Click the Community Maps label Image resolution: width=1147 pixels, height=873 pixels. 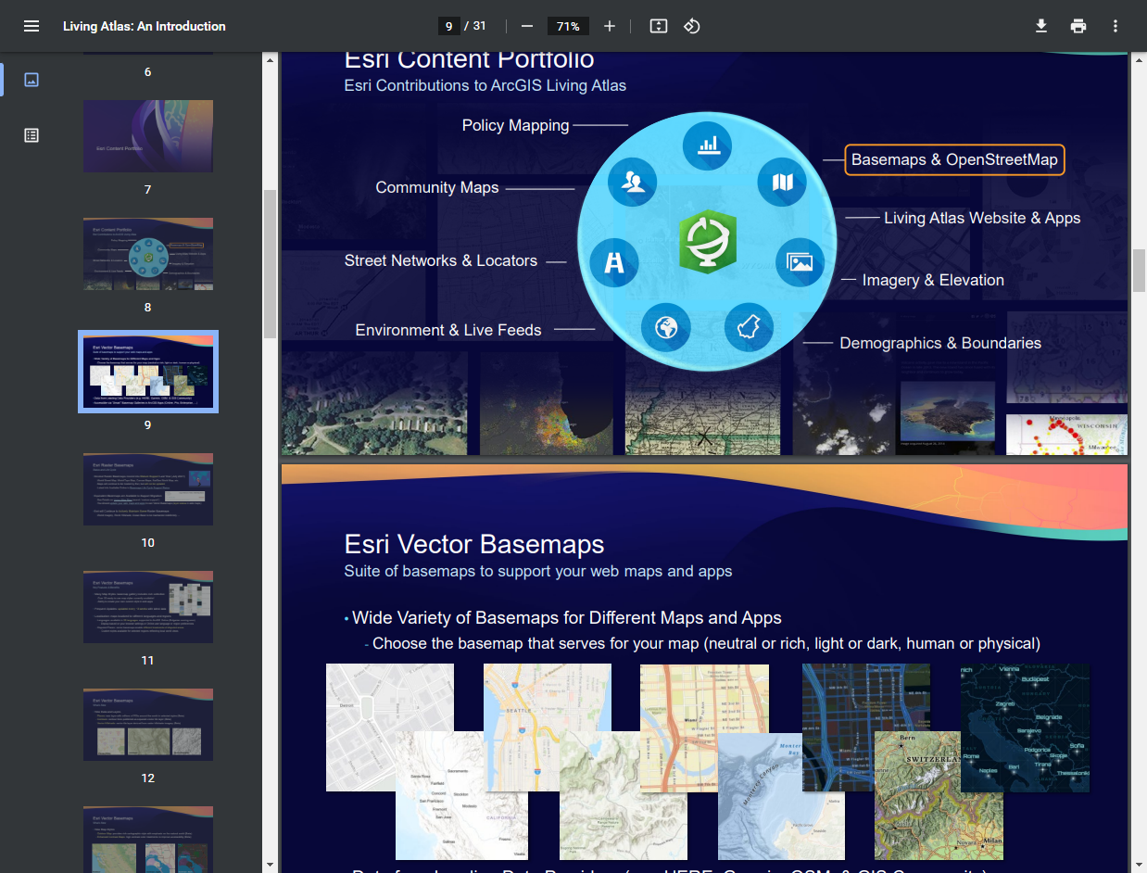click(437, 187)
